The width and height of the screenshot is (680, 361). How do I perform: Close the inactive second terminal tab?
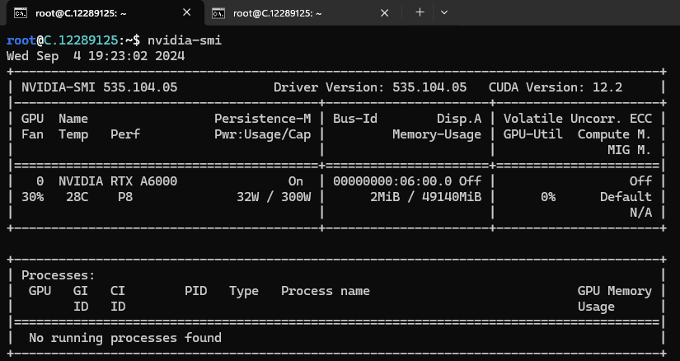coord(384,13)
